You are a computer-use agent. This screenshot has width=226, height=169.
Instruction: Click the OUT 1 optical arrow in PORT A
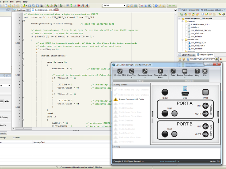tap(206, 114)
